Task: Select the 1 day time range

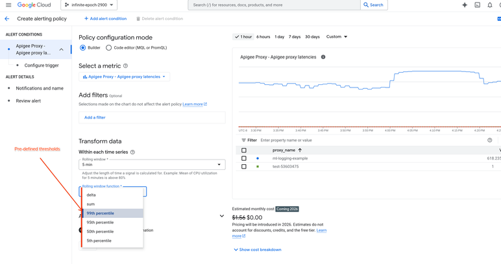Action: point(280,37)
